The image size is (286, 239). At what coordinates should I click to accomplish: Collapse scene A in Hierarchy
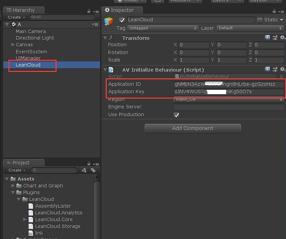click(x=7, y=24)
